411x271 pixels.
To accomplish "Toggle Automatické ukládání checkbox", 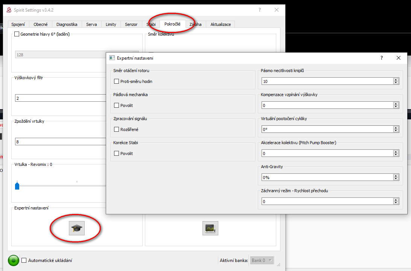I will [24, 260].
